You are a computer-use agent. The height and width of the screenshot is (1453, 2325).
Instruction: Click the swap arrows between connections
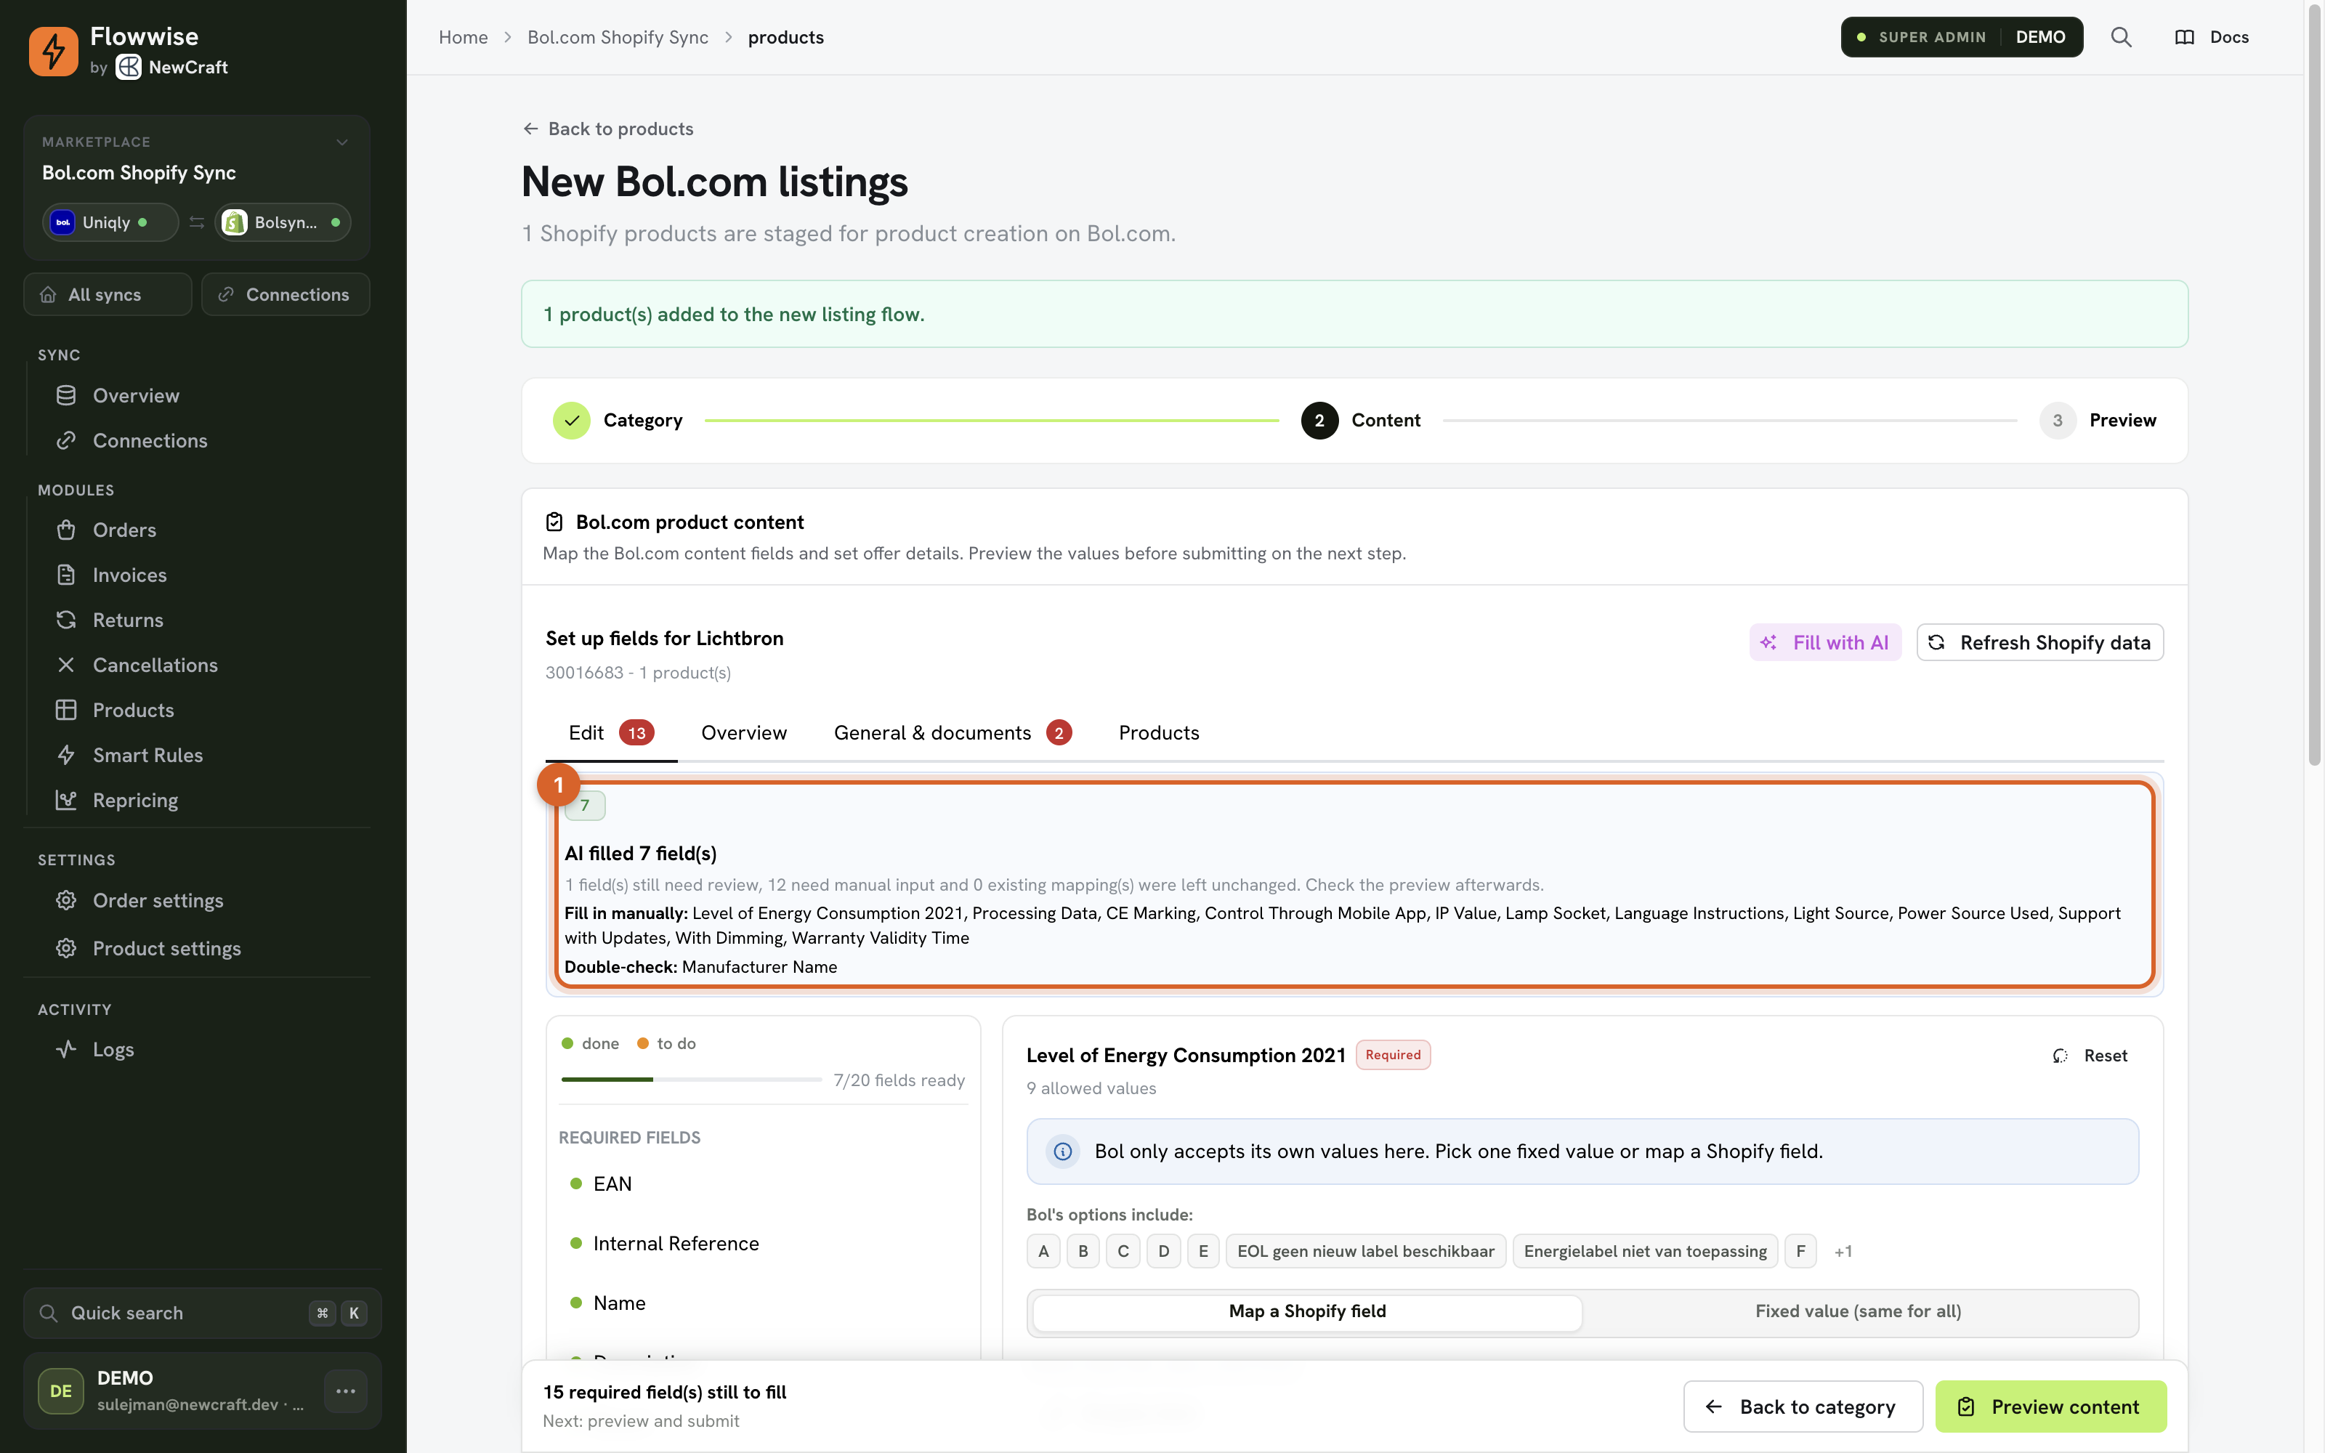click(x=197, y=222)
